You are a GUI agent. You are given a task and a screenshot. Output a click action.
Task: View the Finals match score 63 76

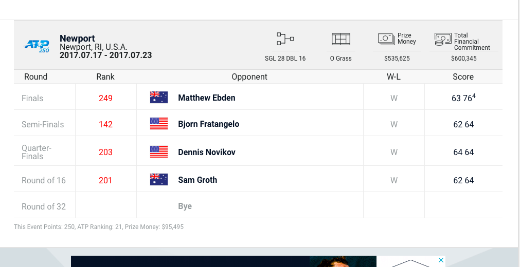coord(463,98)
